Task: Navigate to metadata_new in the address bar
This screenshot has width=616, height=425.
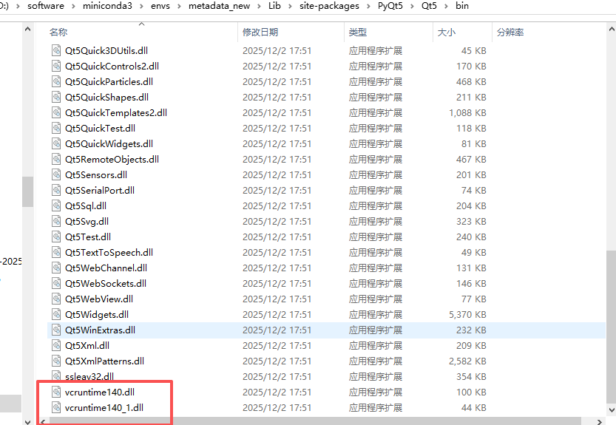Action: pyautogui.click(x=219, y=6)
